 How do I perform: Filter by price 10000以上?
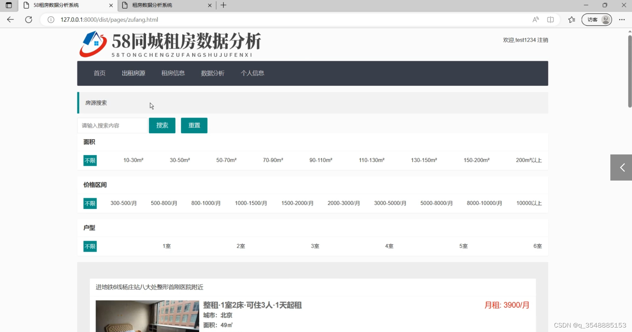[529, 203]
